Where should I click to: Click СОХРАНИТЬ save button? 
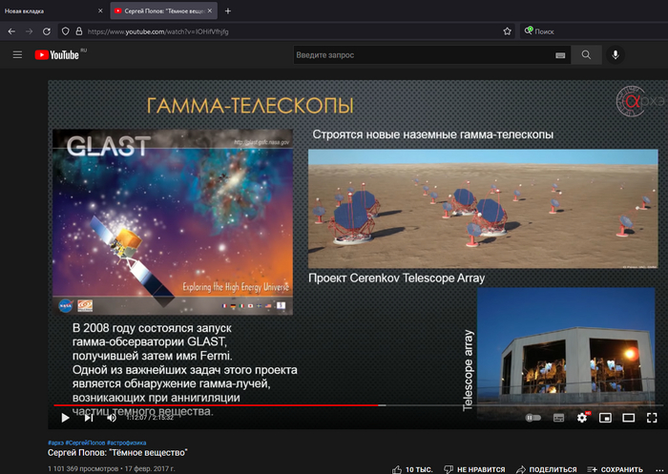pos(615,469)
